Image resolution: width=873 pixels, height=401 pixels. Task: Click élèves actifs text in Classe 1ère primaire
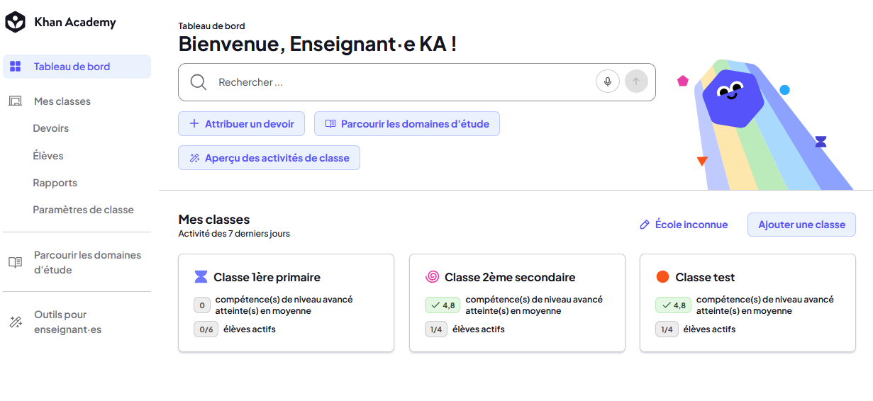click(x=250, y=329)
